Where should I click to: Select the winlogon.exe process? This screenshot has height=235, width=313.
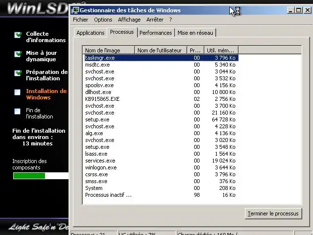tap(161, 167)
